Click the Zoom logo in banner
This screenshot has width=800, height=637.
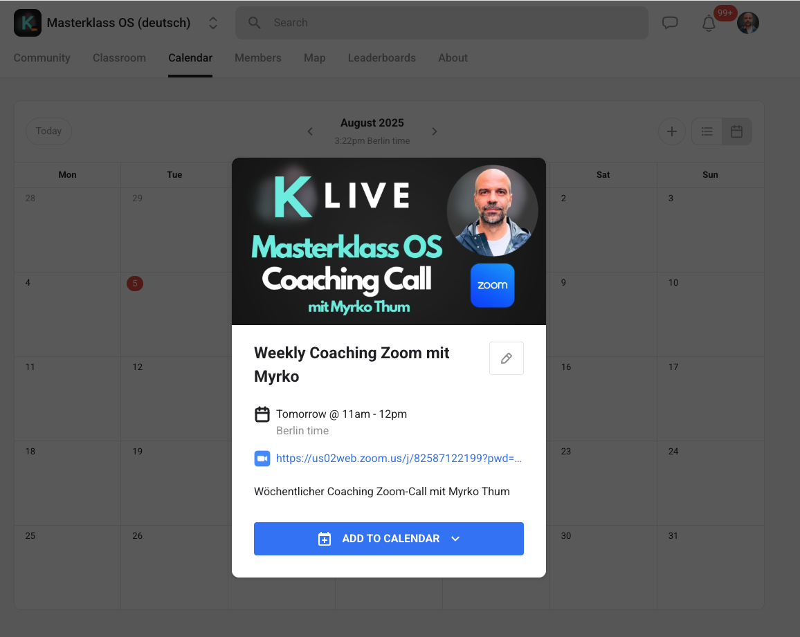point(492,285)
